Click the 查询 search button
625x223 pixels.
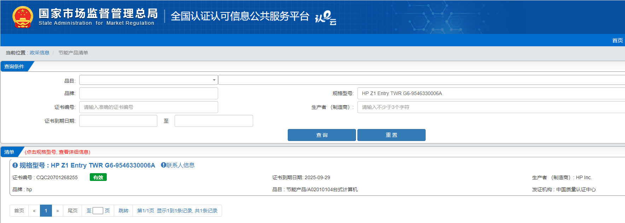[322, 135]
